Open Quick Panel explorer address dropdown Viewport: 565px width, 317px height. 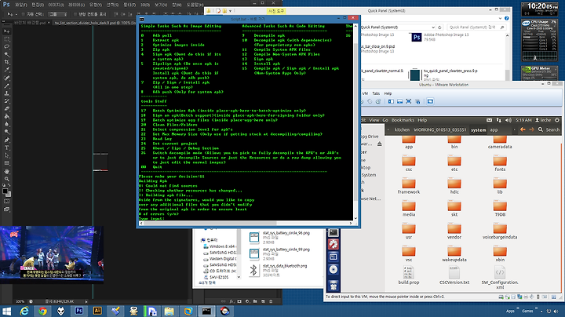click(x=432, y=27)
